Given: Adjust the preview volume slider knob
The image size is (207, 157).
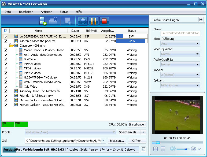Looking at the screenshot, I should click(x=186, y=149).
